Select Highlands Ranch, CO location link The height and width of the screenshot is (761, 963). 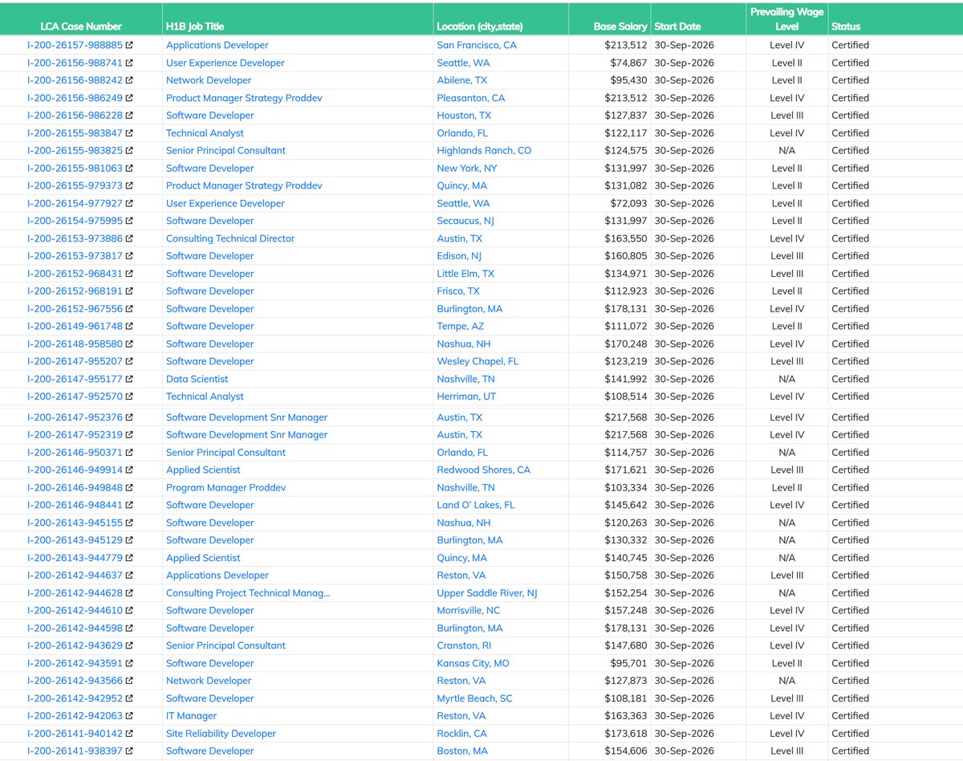[x=484, y=151]
